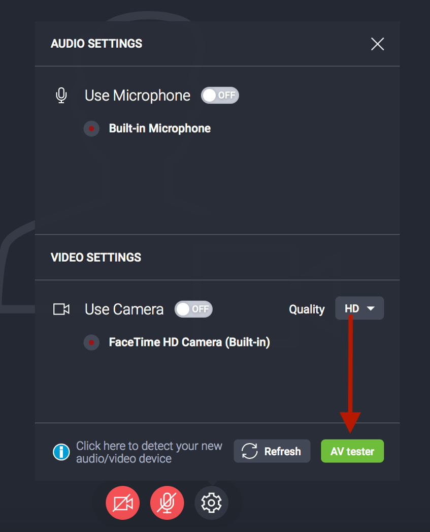Click the Quality label
This screenshot has height=532, width=430.
click(x=307, y=309)
